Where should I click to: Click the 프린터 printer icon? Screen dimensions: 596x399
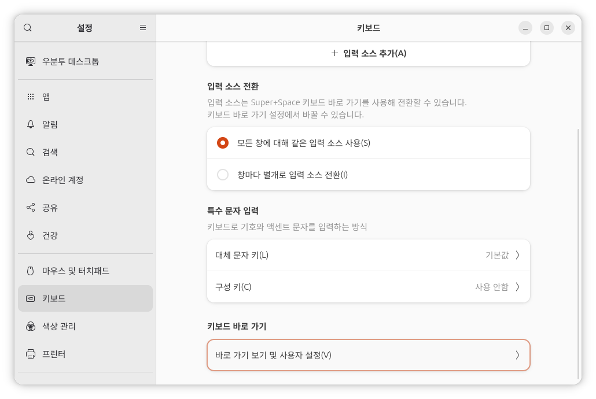pyautogui.click(x=31, y=354)
